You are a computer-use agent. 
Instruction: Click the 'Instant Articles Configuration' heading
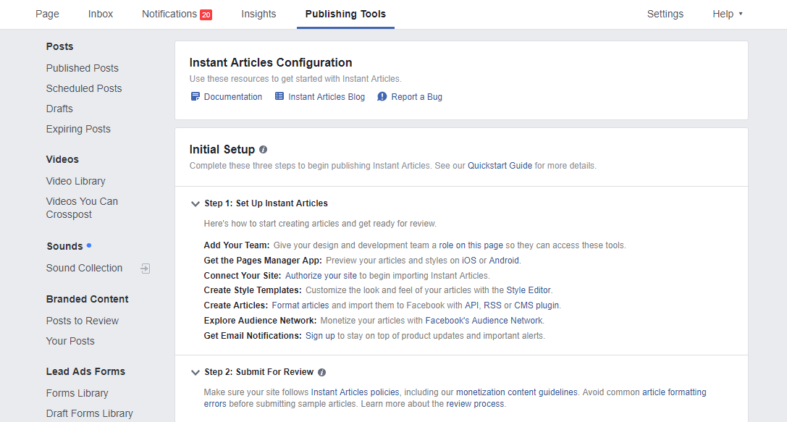271,63
